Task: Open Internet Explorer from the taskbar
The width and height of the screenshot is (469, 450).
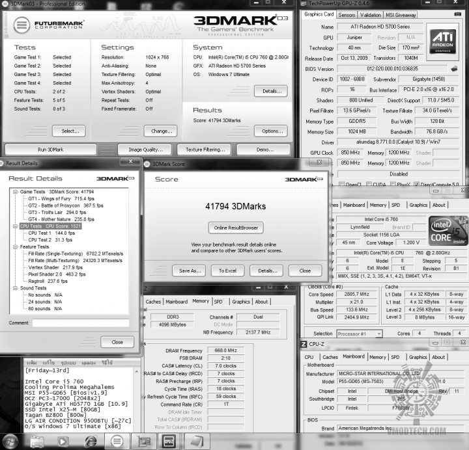Action: (x=91, y=442)
